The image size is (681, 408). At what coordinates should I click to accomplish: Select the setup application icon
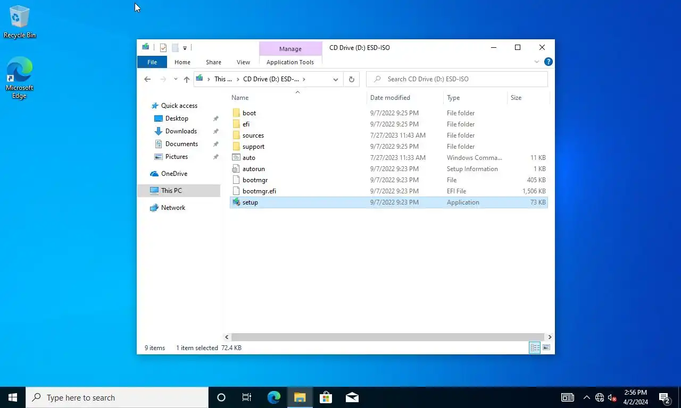tap(237, 202)
